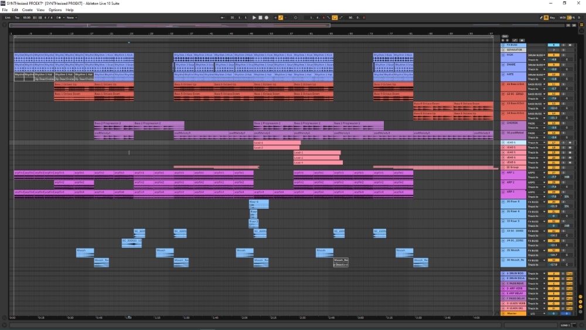The height and width of the screenshot is (330, 586).
Task: Toggle the Automation Arm button
Action: click(281, 18)
